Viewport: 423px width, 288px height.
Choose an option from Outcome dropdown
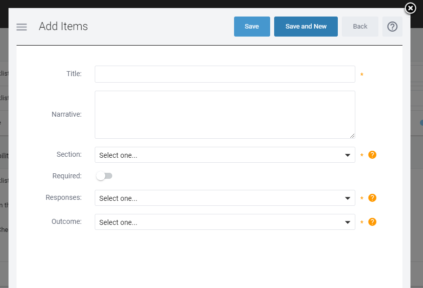pos(225,222)
